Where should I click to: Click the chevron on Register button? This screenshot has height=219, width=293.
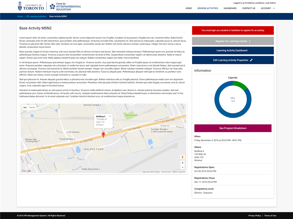[x=250, y=41]
